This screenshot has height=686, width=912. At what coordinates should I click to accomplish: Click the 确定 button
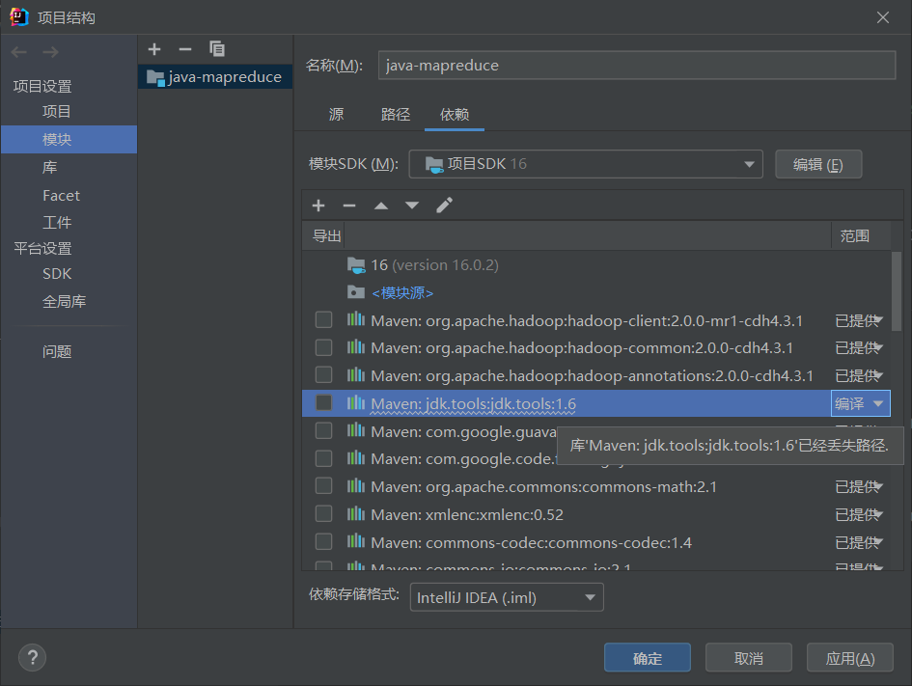point(648,658)
